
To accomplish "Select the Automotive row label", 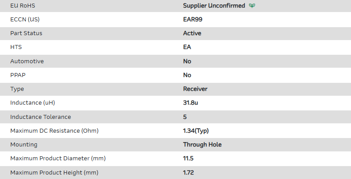I will [27, 61].
